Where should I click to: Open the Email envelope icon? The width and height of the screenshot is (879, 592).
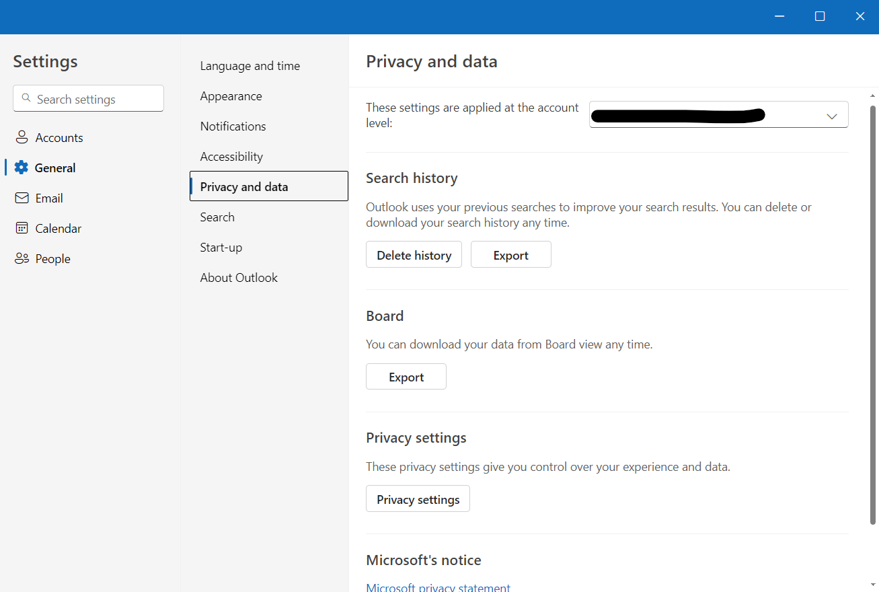click(x=22, y=198)
